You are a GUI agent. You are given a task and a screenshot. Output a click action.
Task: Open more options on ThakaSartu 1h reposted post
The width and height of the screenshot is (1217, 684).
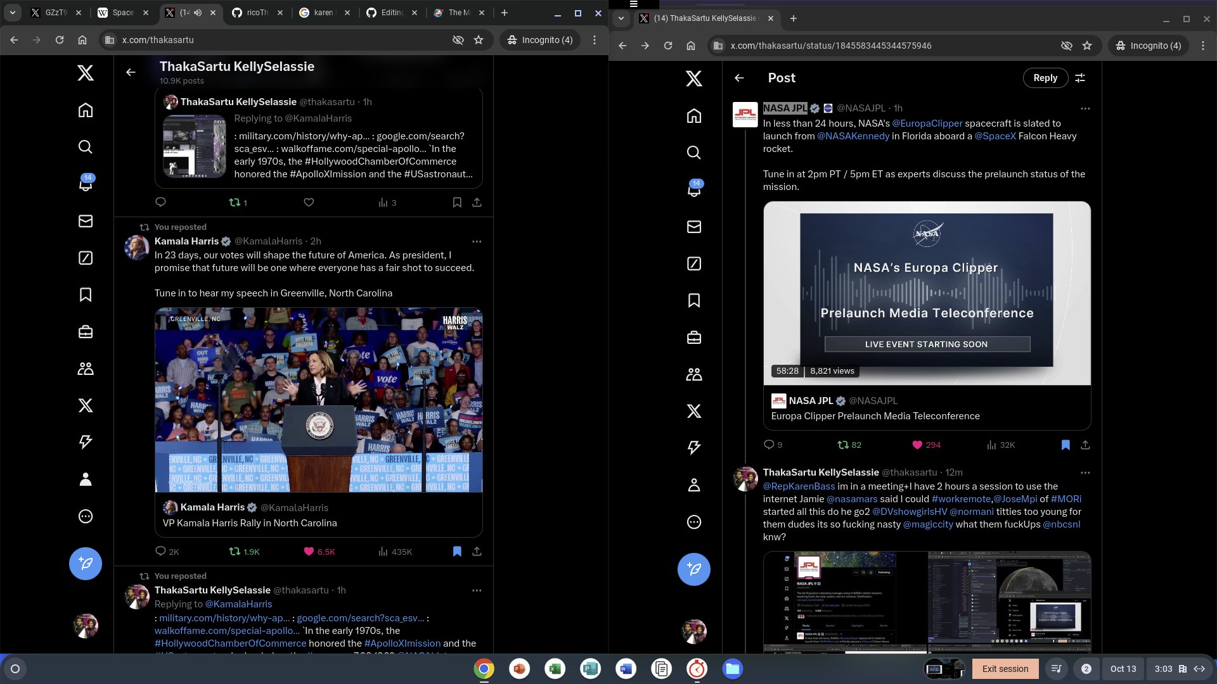(477, 590)
